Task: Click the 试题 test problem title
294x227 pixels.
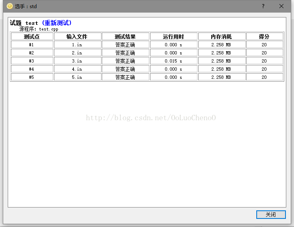Action: 24,23
